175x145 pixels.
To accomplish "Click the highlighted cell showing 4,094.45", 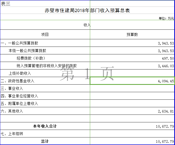I will (132, 81).
